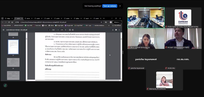
Task: Expand the bookmarks overflow chevron
Action: [x=109, y=26]
